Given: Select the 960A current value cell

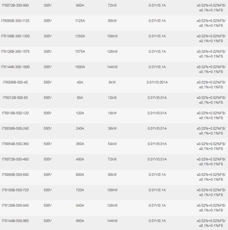Looking at the screenshot, I should (x=80, y=221).
